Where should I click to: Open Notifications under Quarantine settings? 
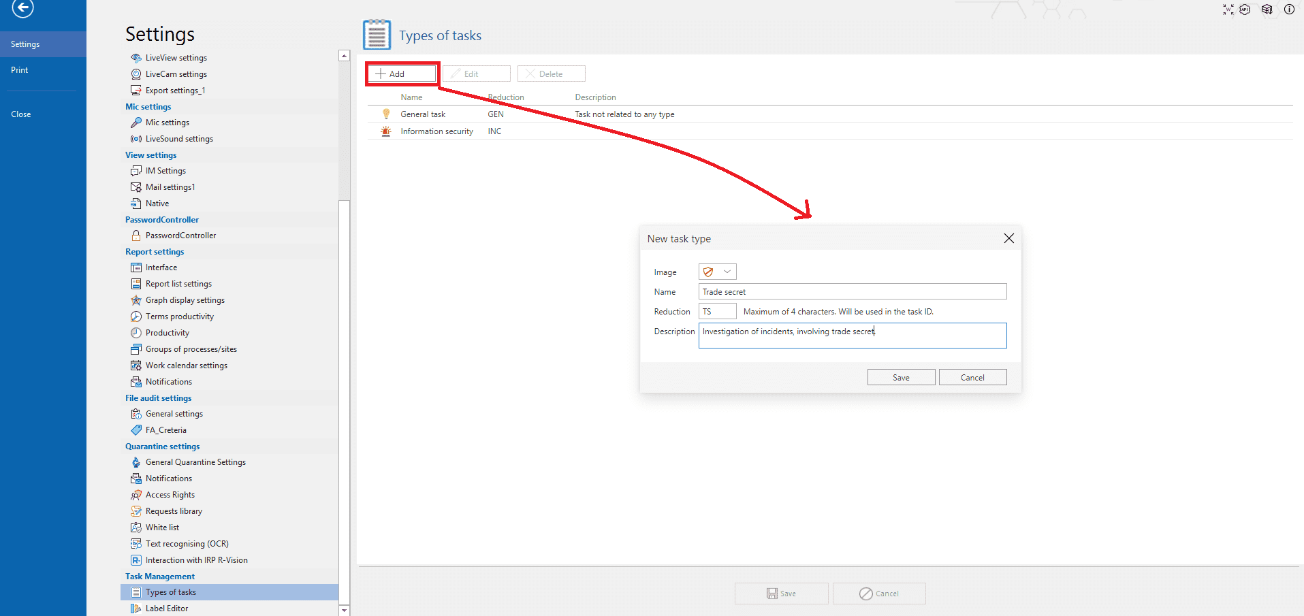pos(169,479)
